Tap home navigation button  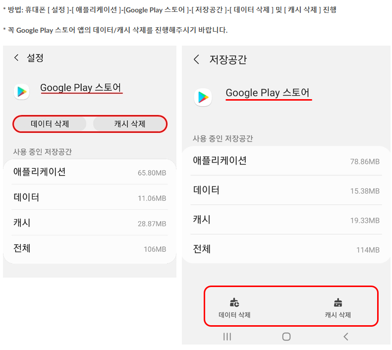tap(286, 337)
